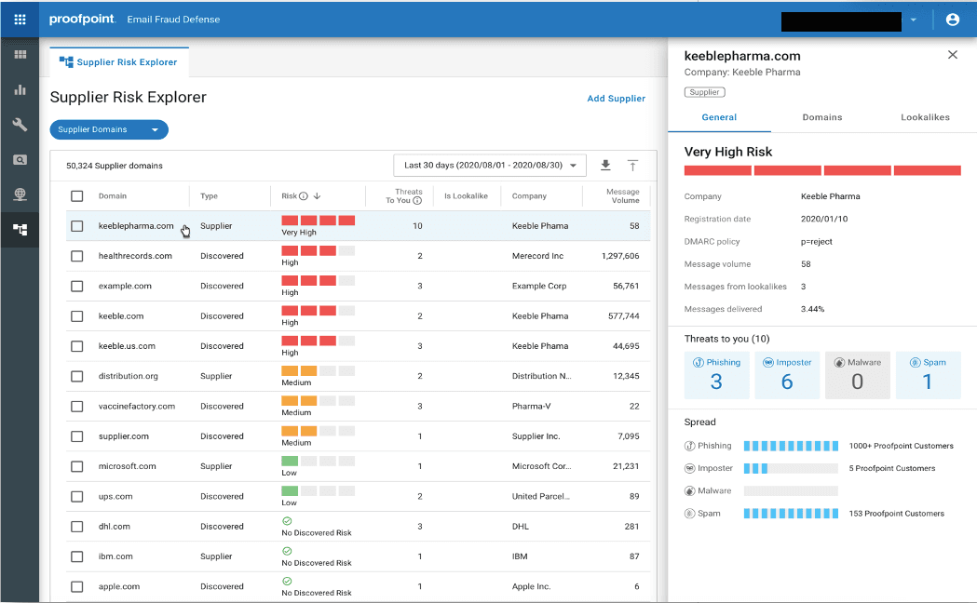
Task: Click the Medium risk bar for distribution.org
Action: pos(318,371)
